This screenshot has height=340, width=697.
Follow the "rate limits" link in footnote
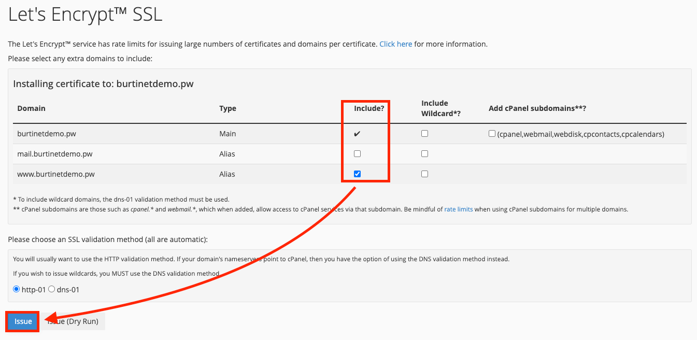tap(458, 209)
